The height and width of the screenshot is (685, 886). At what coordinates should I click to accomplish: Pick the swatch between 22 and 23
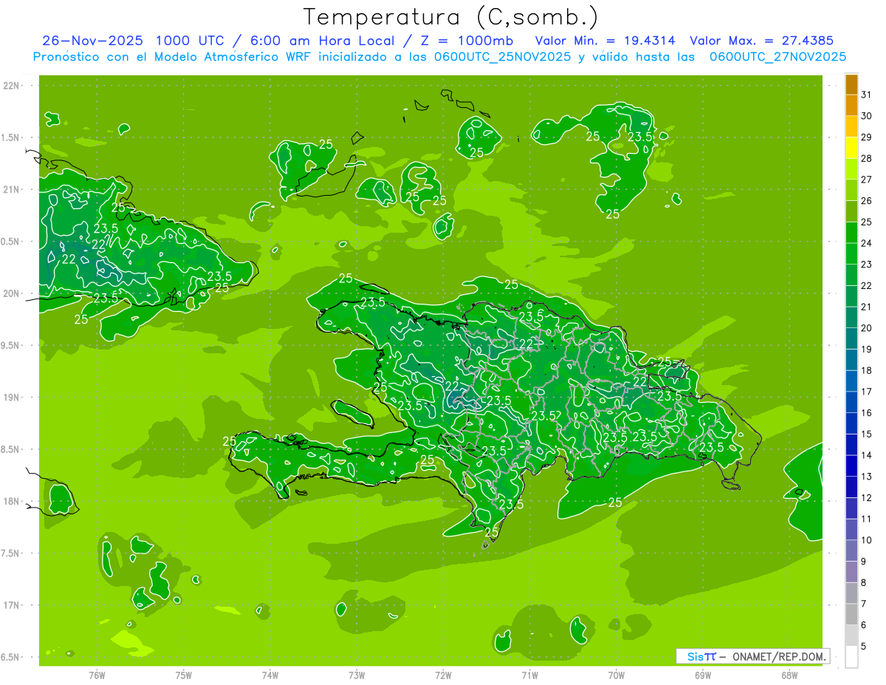point(851,276)
